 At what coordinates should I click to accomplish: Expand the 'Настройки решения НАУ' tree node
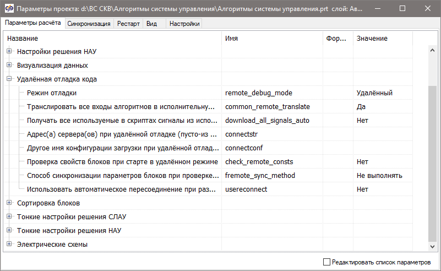tap(9, 52)
